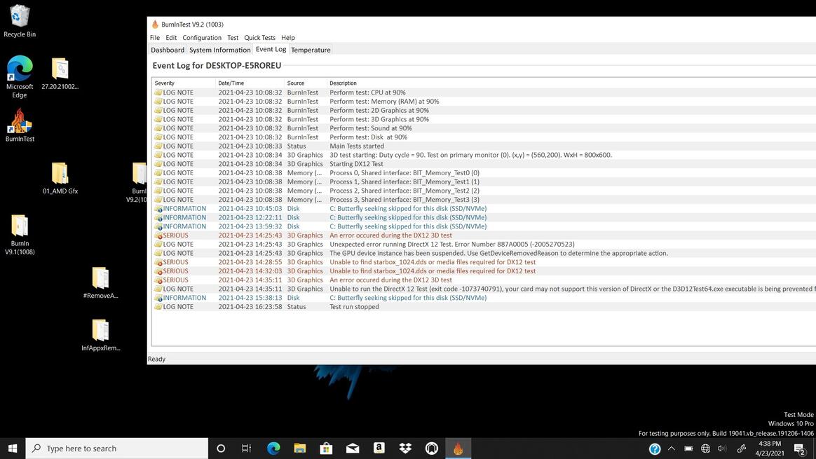Open the Help menu
Image resolution: width=816 pixels, height=459 pixels.
[x=288, y=37]
